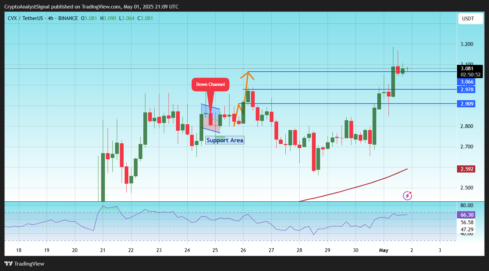Click the 47.29 RSI axis label
This screenshot has width=489, height=271.
click(x=467, y=230)
